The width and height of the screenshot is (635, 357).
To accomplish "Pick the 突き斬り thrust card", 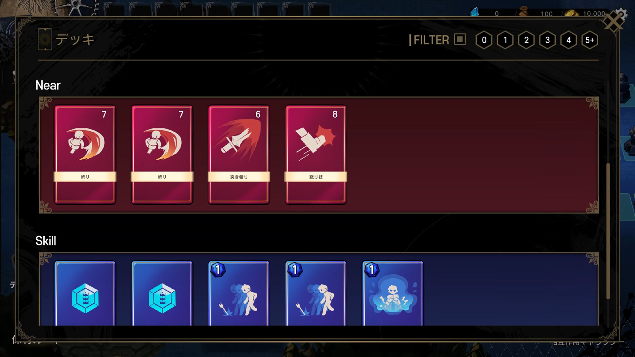I will coord(239,155).
